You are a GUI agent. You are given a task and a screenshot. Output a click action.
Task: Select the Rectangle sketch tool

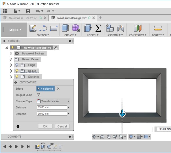54,28
